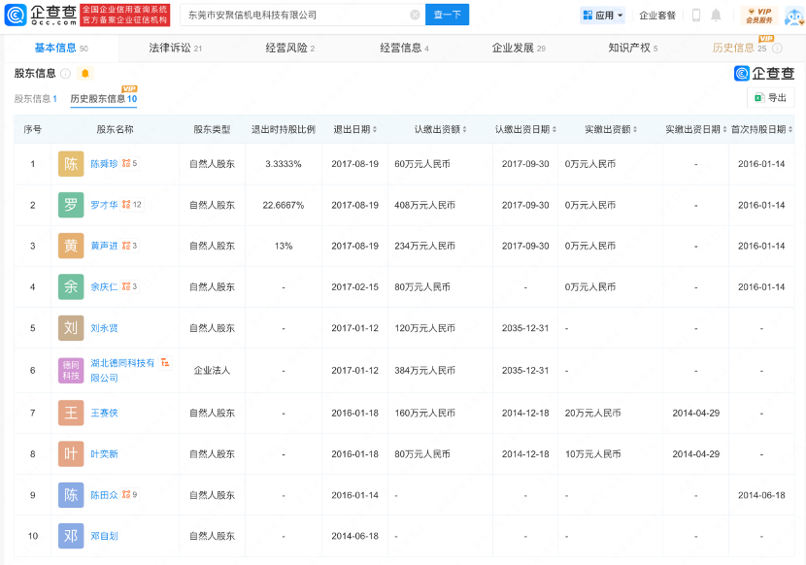
Task: Click the Qcc.com logo icon
Action: 16,15
